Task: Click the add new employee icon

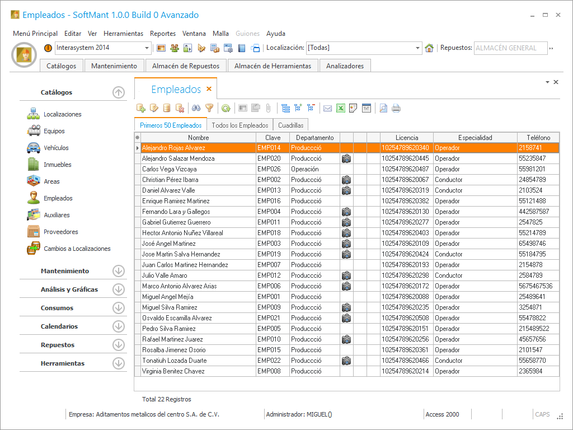Action: tap(141, 109)
